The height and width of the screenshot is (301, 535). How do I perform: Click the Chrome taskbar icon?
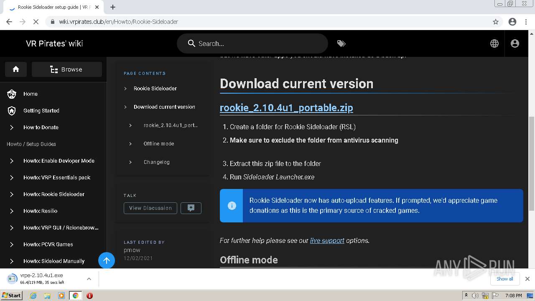click(75, 296)
